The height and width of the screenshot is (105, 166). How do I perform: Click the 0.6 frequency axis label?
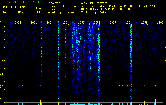point(2,100)
